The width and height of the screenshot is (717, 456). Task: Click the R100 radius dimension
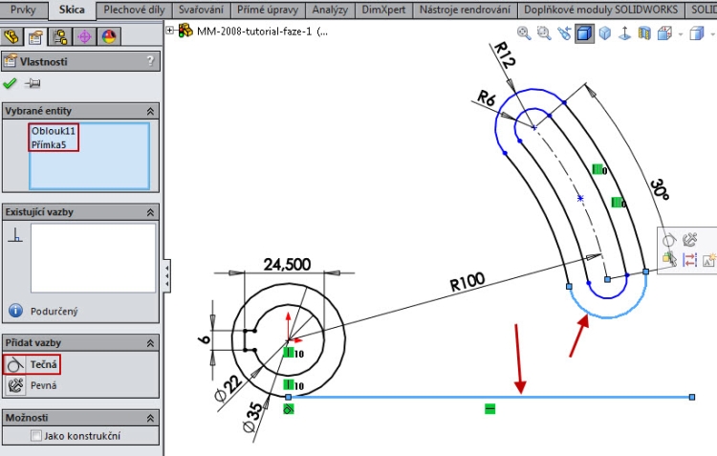[x=467, y=282]
